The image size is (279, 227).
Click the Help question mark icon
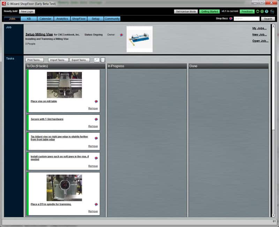[266, 12]
